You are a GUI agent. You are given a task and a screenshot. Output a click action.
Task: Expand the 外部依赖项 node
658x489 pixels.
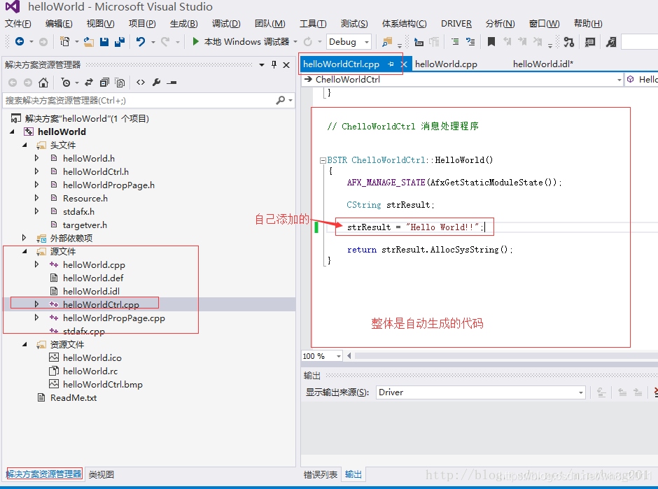click(24, 239)
